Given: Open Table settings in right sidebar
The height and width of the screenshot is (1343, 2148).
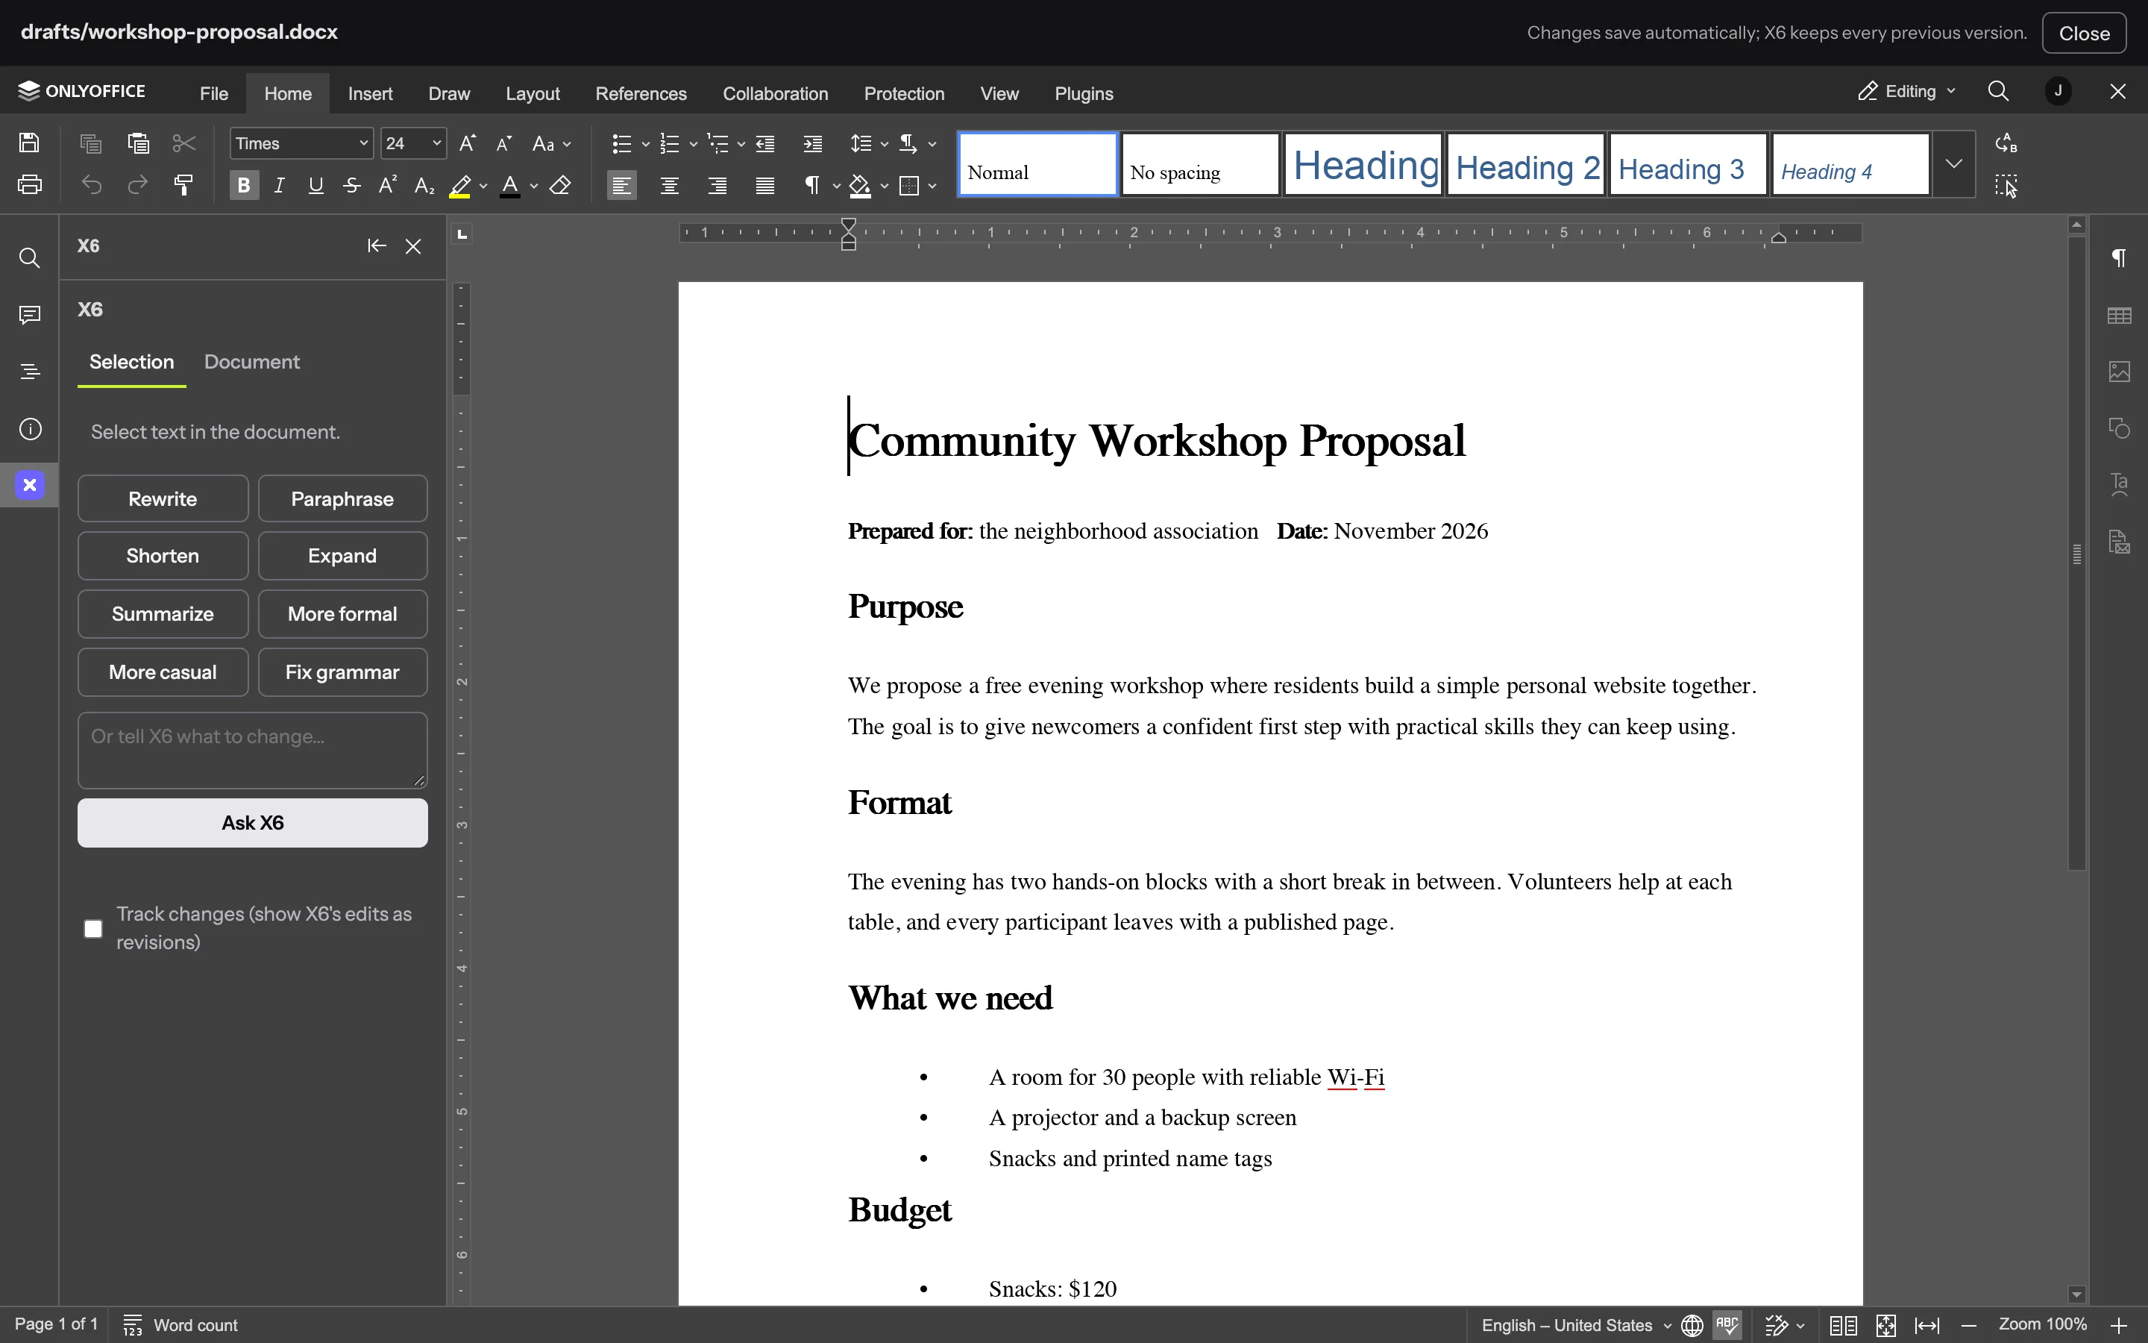Looking at the screenshot, I should (2119, 316).
